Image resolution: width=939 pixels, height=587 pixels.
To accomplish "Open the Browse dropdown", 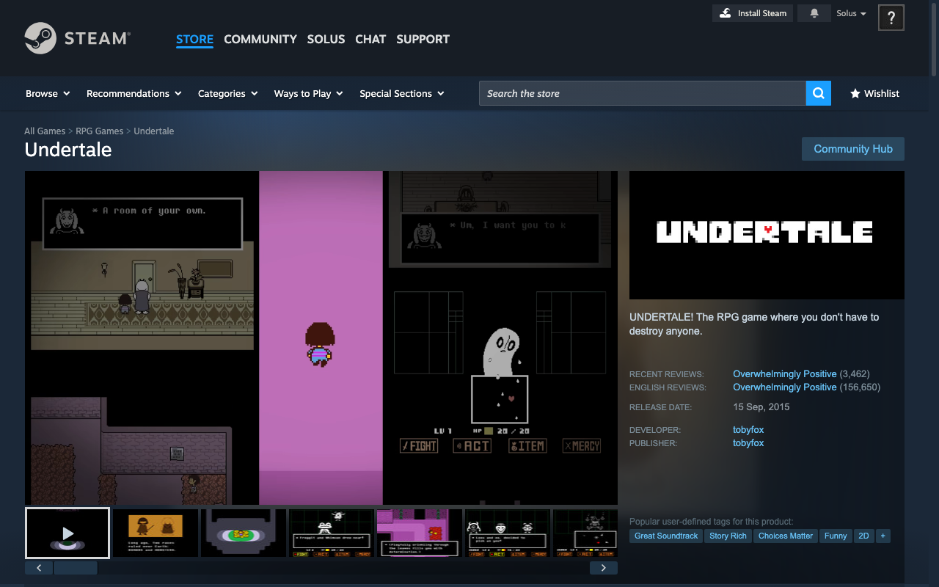I will click(x=47, y=93).
